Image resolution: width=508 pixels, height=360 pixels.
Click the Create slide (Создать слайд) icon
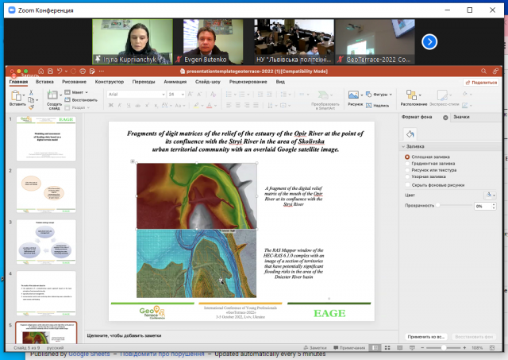click(54, 96)
